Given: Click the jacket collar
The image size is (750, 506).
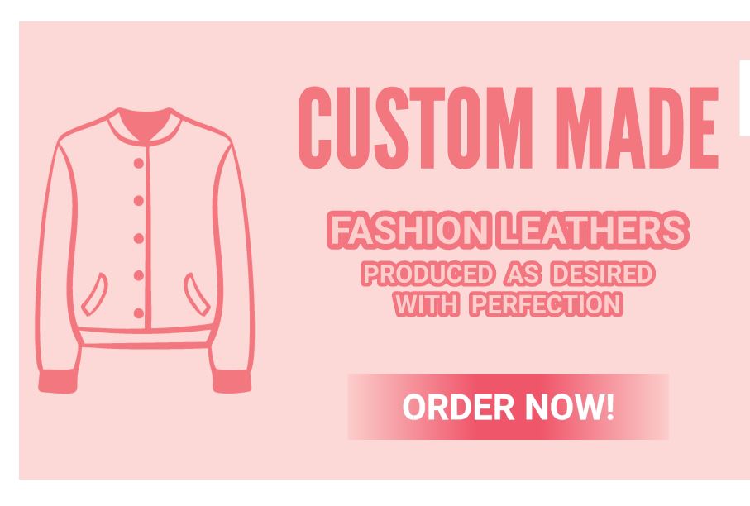Looking at the screenshot, I should click(145, 126).
